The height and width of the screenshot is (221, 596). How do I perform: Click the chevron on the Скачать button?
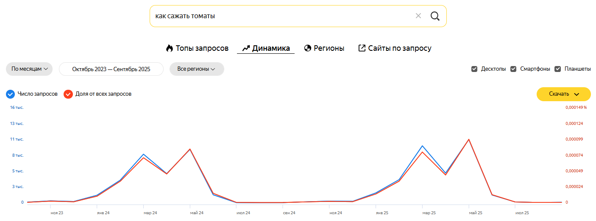[577, 94]
